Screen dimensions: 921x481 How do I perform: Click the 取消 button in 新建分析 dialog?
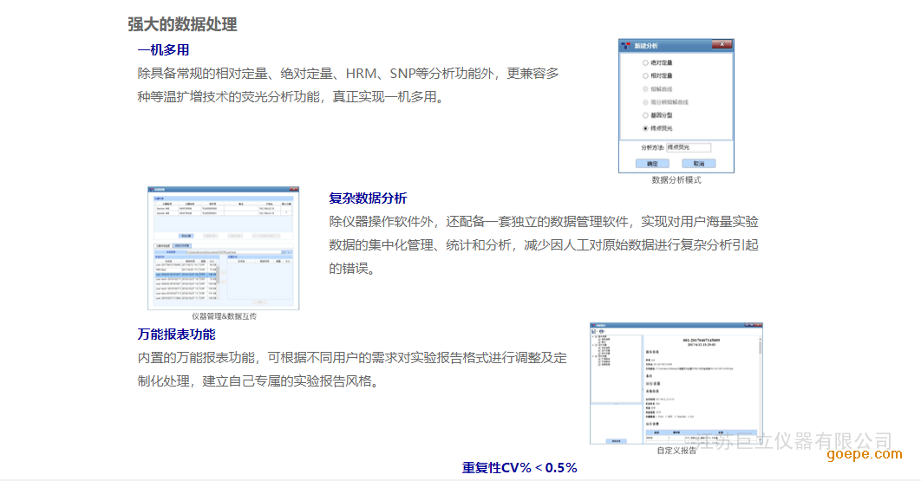tap(698, 163)
